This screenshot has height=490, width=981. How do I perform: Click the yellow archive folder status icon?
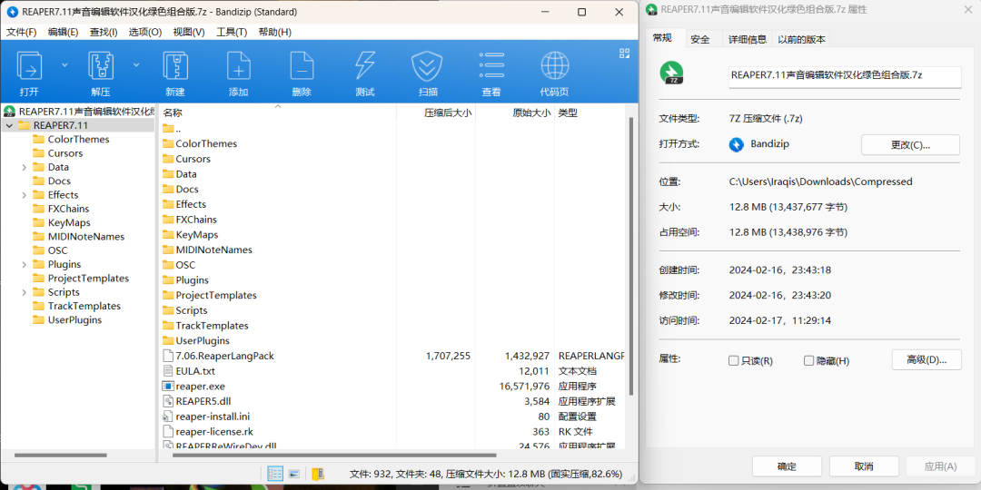(318, 474)
